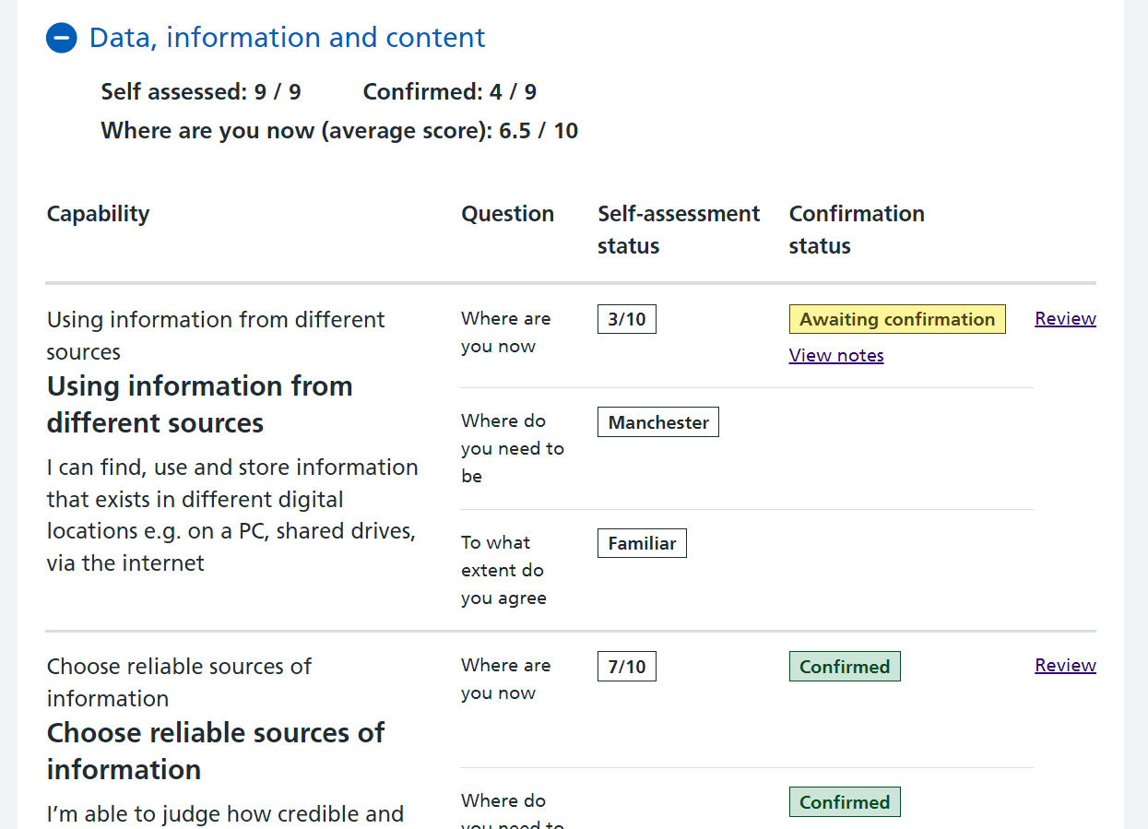Click the Familiar status tag
This screenshot has width=1148, height=829.
(642, 544)
